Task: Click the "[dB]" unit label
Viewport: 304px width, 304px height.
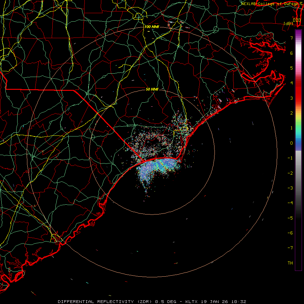Action: click(x=288, y=23)
